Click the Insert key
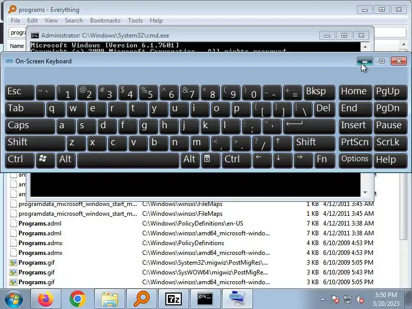Viewport: 412px width, 309px height. tap(355, 126)
